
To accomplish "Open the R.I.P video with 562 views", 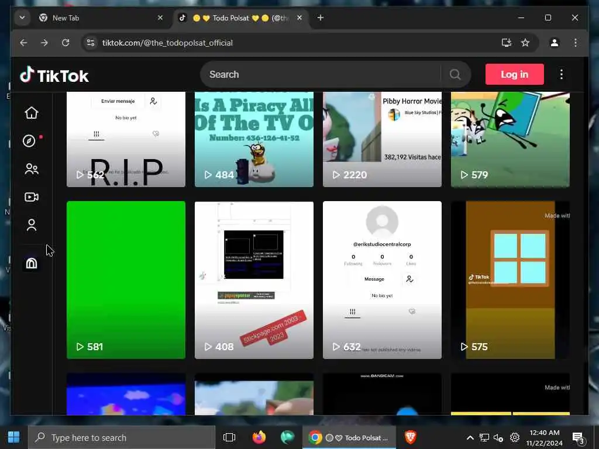I will [126, 139].
